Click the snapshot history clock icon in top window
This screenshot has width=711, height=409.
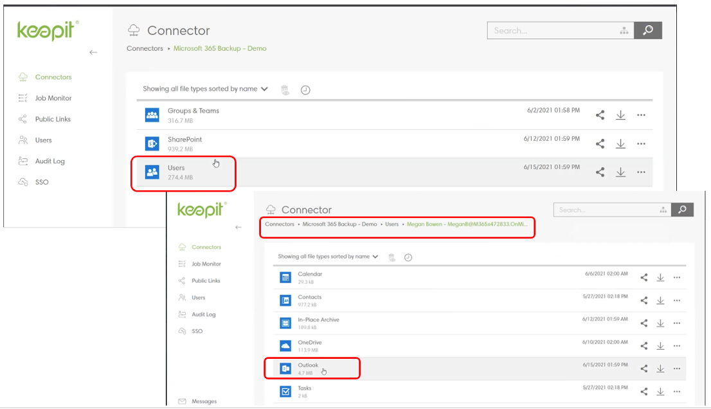[x=305, y=90]
